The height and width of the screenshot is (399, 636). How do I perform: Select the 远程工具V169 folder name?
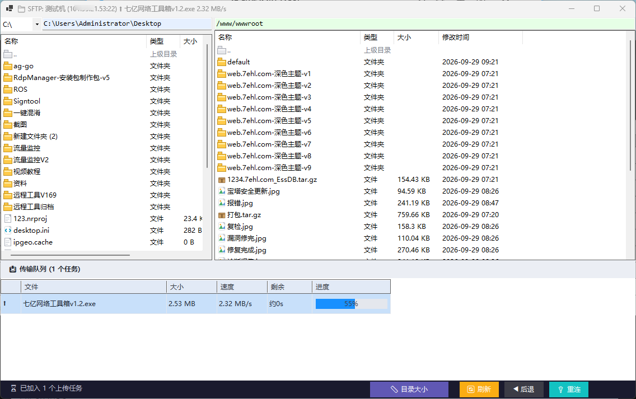click(35, 195)
